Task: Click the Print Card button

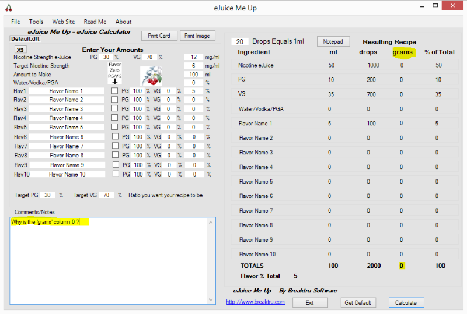Action: click(159, 36)
